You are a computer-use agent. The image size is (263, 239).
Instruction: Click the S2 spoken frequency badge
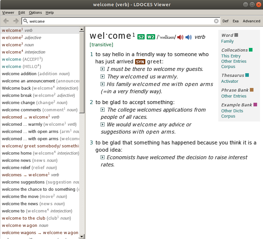coord(141,37)
